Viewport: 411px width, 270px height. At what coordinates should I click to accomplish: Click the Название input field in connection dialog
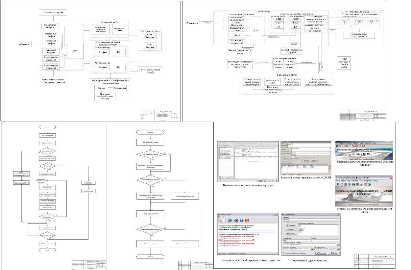click(x=311, y=219)
